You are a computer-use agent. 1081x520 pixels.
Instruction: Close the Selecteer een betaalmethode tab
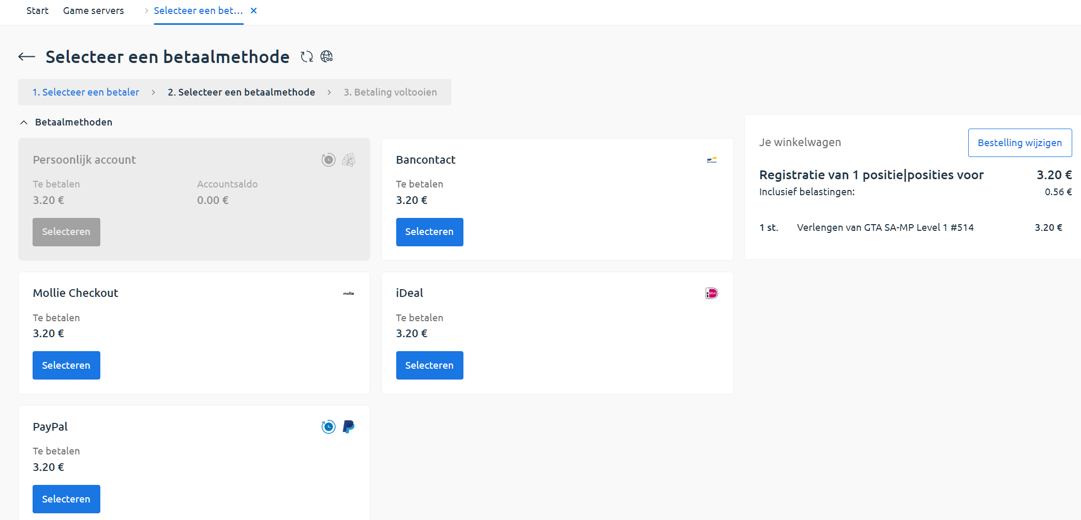[253, 11]
